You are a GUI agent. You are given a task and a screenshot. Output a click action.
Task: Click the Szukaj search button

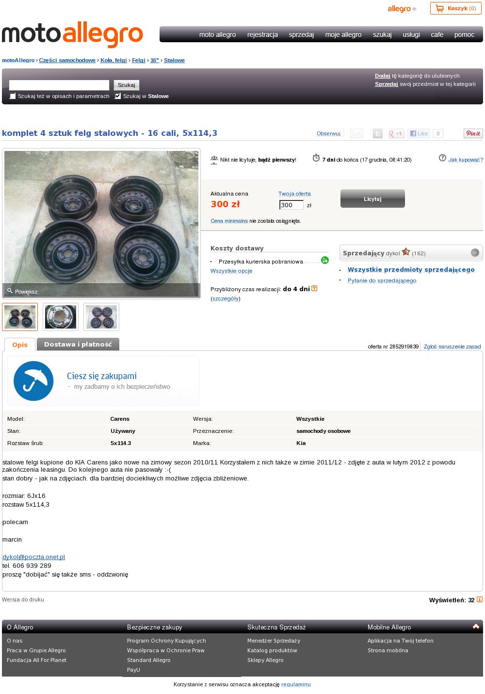(x=127, y=85)
